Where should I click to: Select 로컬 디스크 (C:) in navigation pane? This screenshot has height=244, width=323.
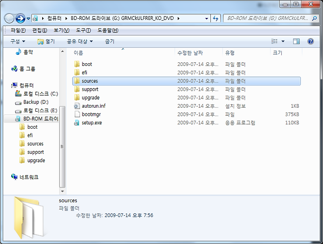[x=36, y=94]
